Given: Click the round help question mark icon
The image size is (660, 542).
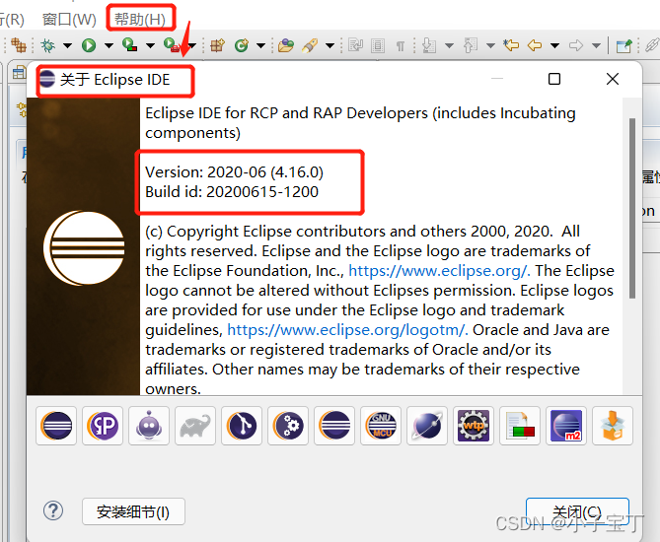Looking at the screenshot, I should [x=53, y=510].
